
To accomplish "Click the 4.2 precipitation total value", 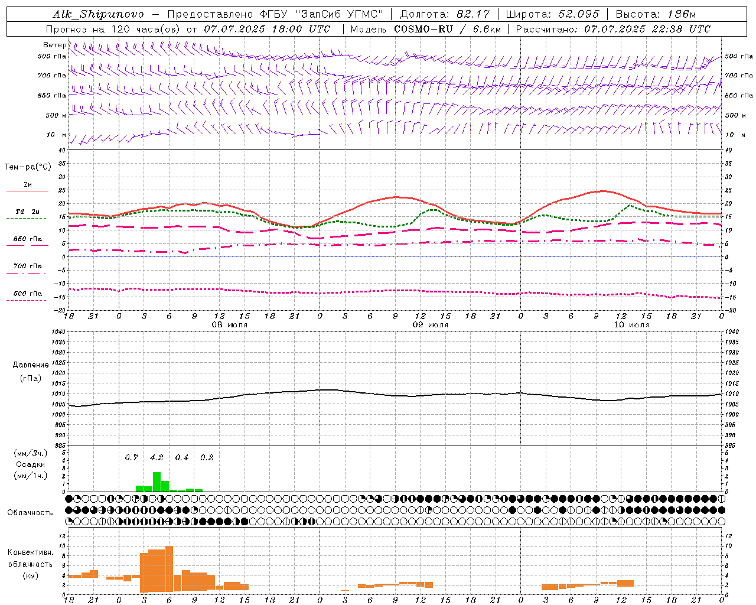I will [x=157, y=457].
